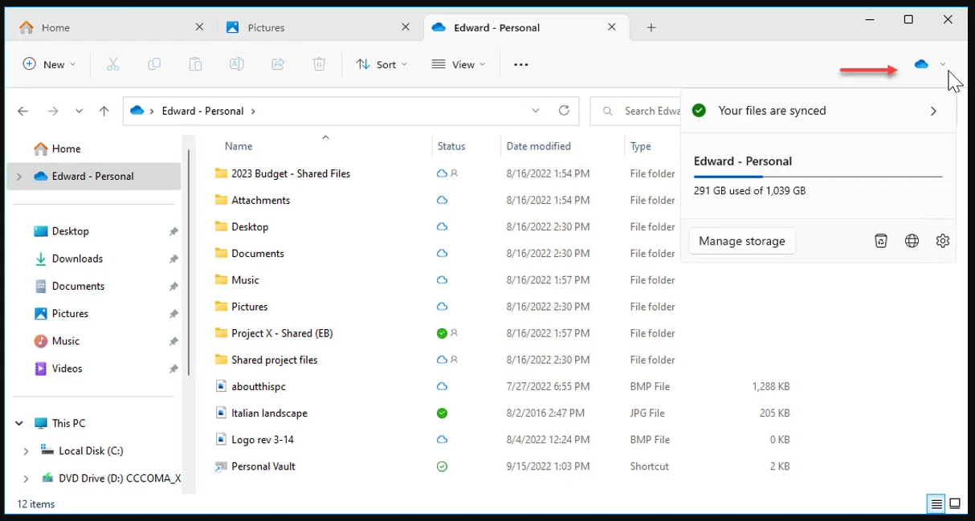The height and width of the screenshot is (521, 975).
Task: Select the Documents folder in file list
Action: point(258,253)
